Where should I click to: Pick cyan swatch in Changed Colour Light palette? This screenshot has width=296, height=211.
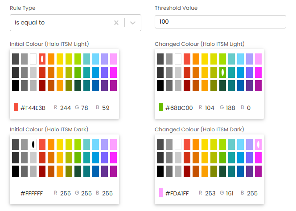click(232, 58)
